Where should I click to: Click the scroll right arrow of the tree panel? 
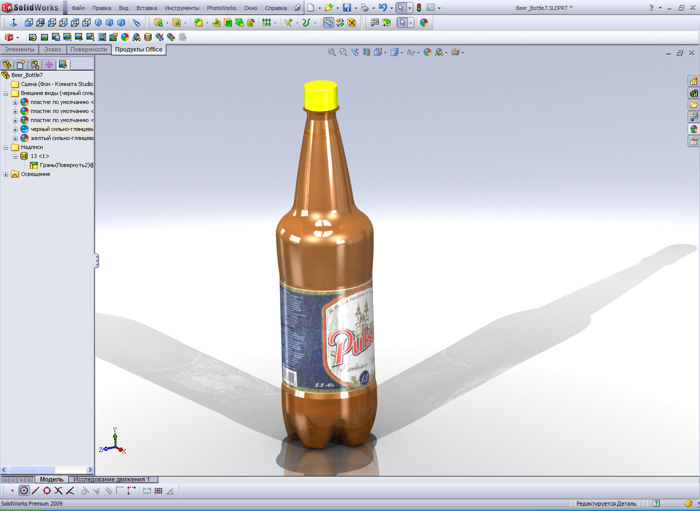pyautogui.click(x=90, y=469)
